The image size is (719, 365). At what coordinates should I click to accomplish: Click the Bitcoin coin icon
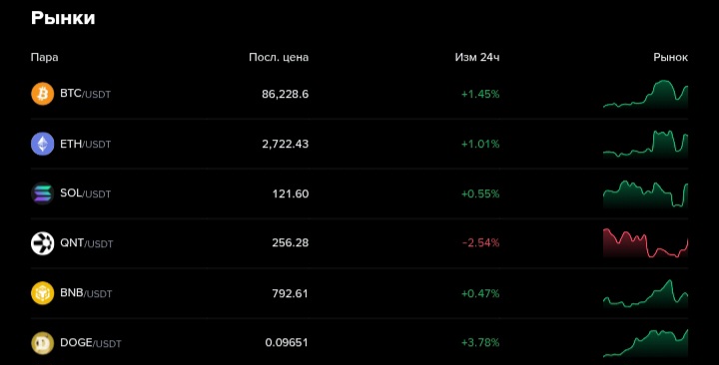click(42, 94)
